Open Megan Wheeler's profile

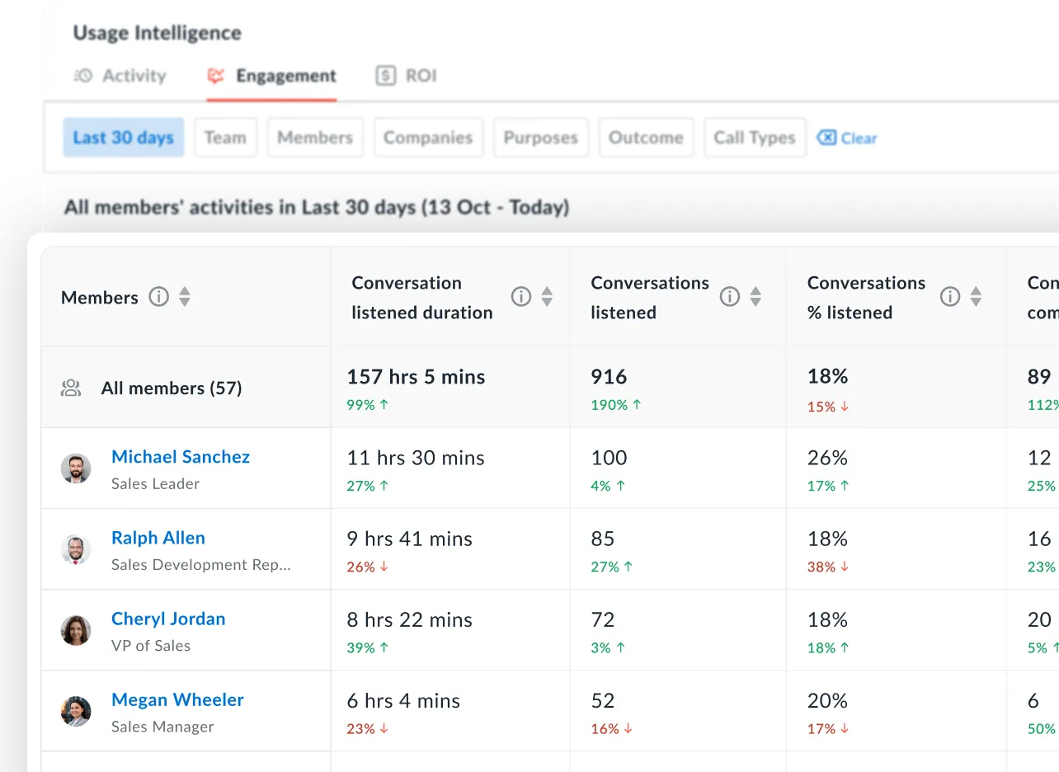click(x=177, y=699)
